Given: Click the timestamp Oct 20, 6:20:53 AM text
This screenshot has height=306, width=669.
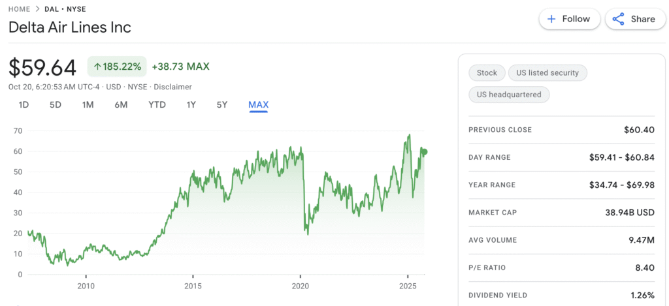Looking at the screenshot, I should pos(42,87).
